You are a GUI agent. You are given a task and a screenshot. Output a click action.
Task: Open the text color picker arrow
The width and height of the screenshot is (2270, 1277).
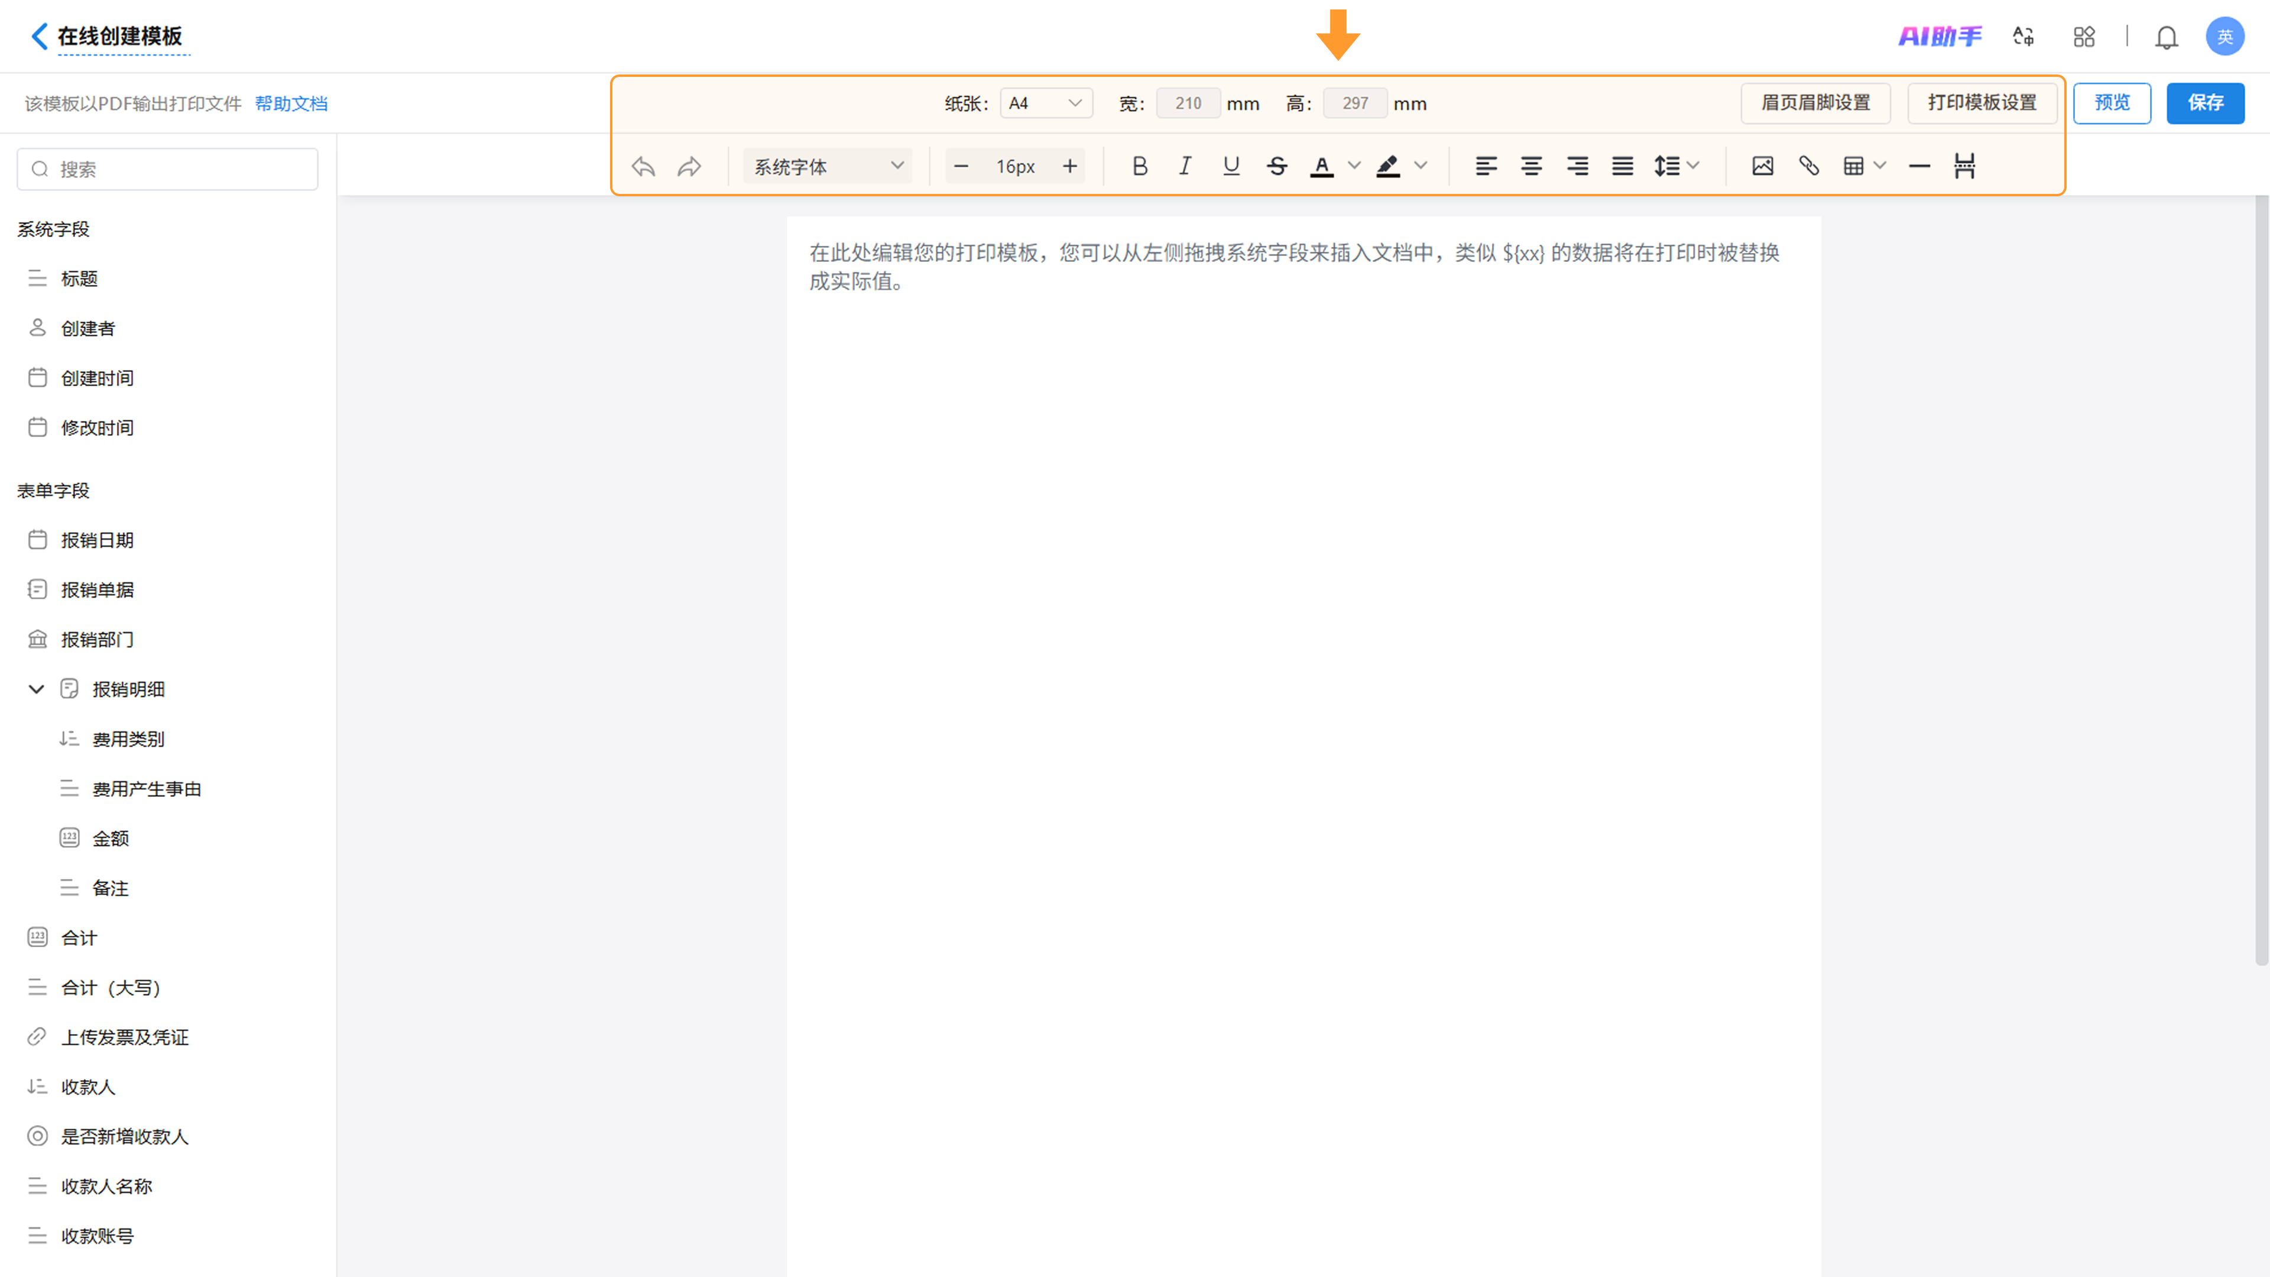tap(1354, 166)
